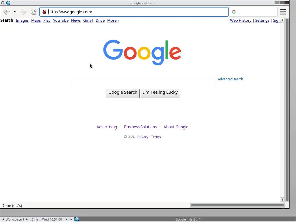Viewport: 296px width, 222px height.
Task: Expand the More » menu
Action: [113, 21]
